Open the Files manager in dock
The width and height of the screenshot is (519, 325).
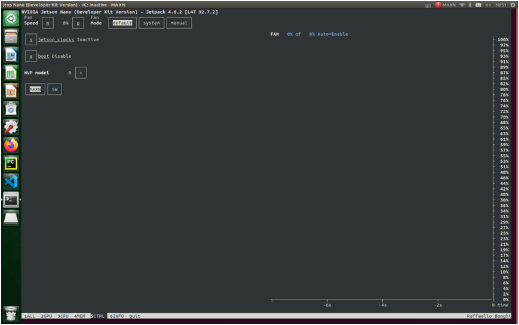[11, 36]
